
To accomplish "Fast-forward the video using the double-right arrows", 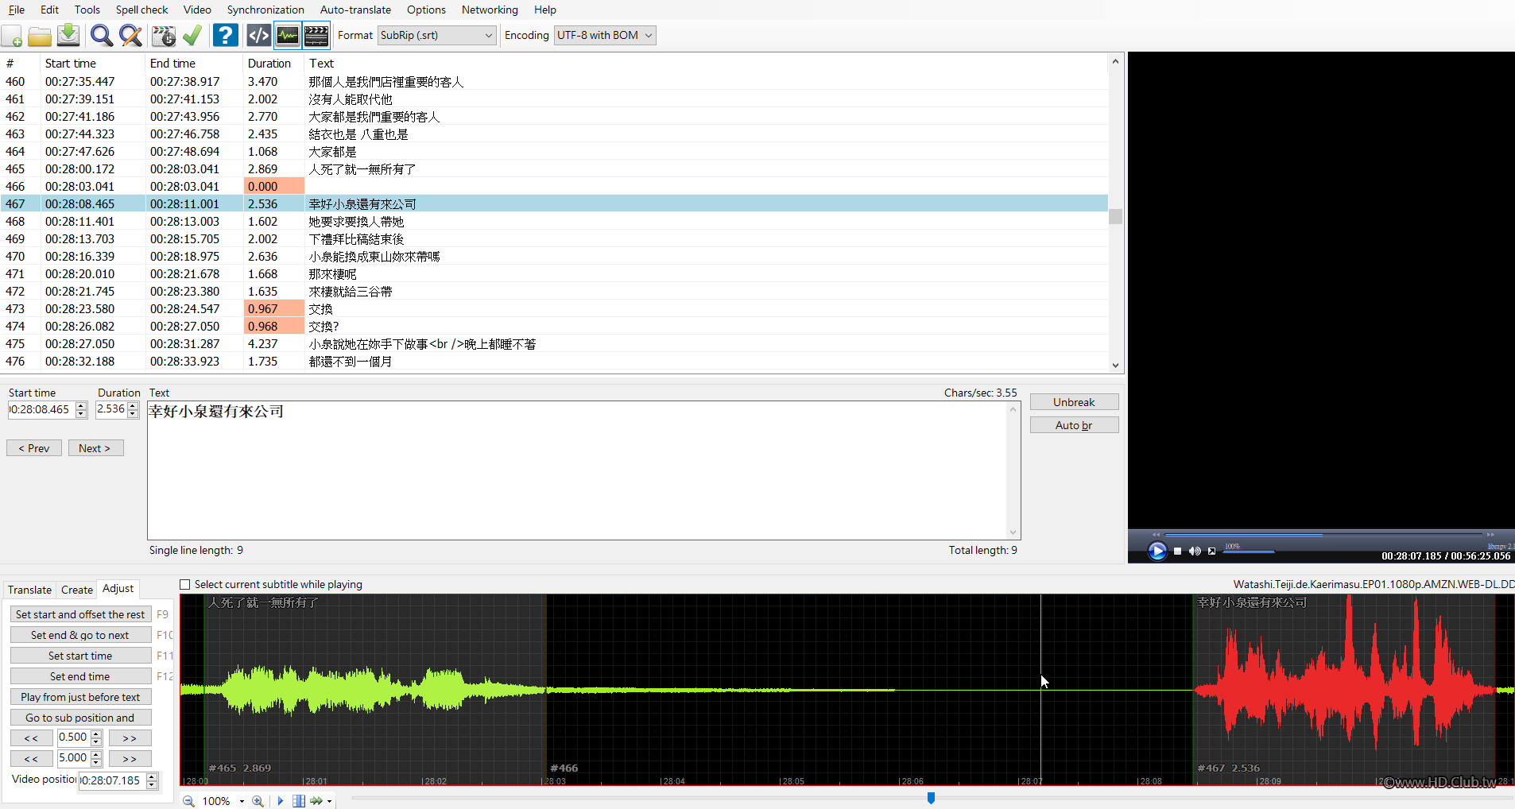I will tap(1490, 535).
